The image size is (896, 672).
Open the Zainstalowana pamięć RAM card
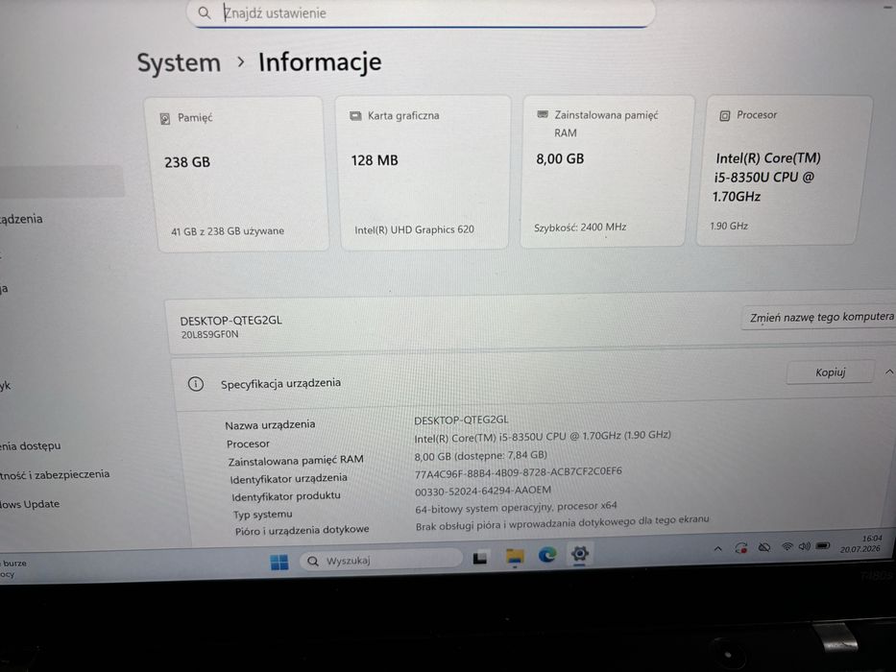point(607,172)
